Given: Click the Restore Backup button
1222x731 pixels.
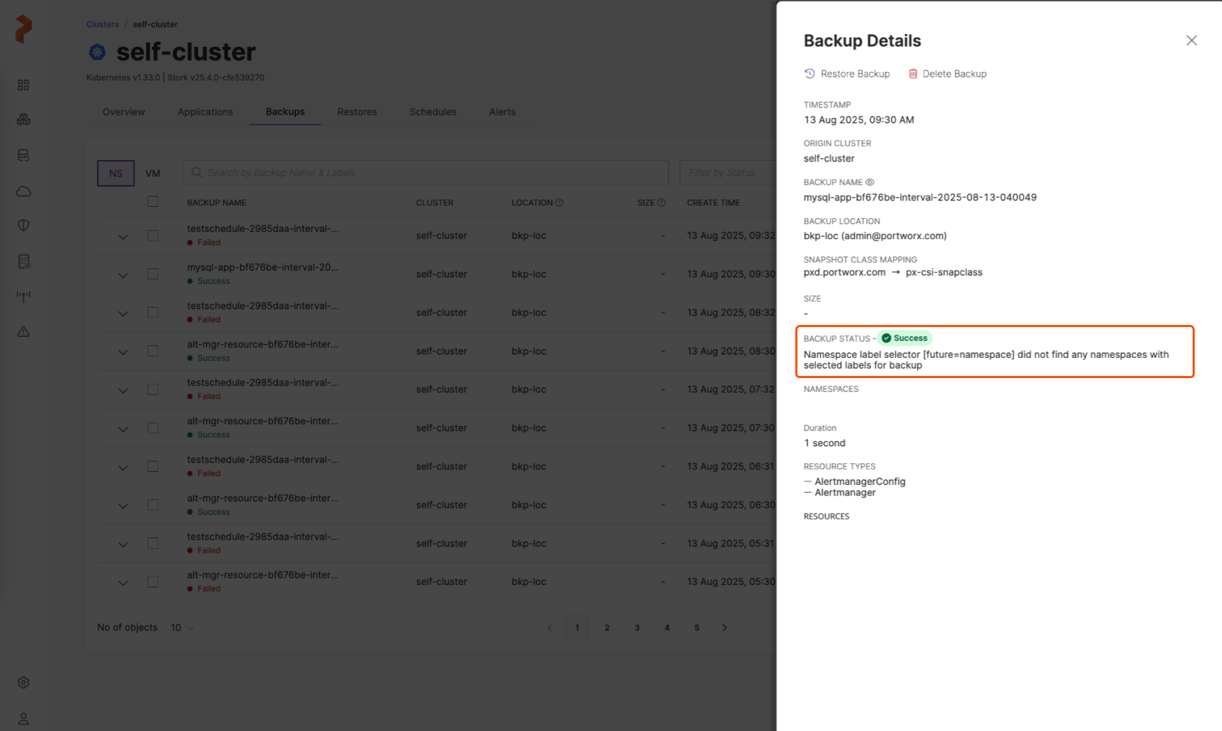Looking at the screenshot, I should click(847, 74).
